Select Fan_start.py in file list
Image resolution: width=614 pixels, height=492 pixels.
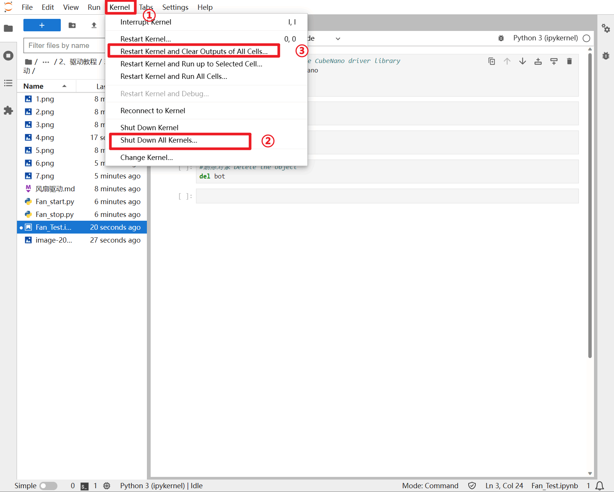coord(82,201)
